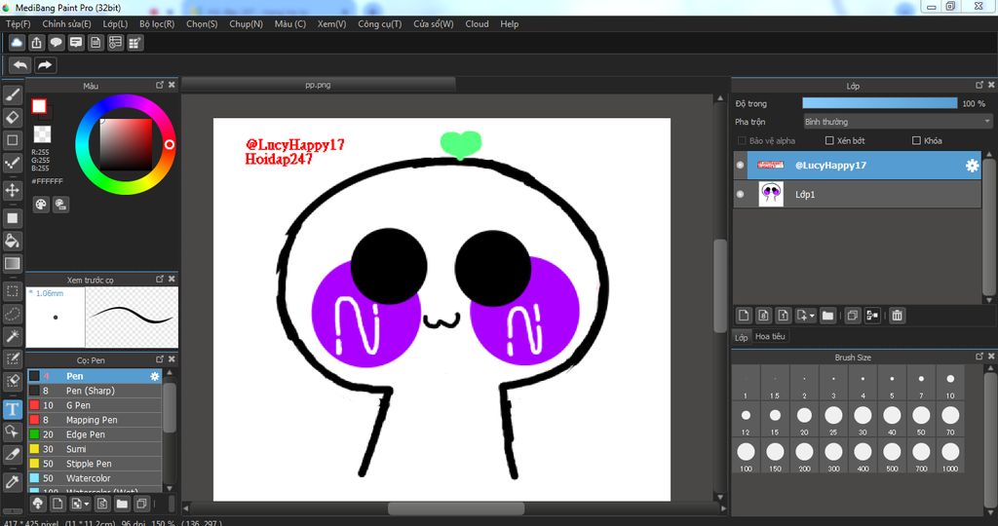Image resolution: width=998 pixels, height=526 pixels.
Task: Pop out the Brush Size panel
Action: tap(979, 357)
